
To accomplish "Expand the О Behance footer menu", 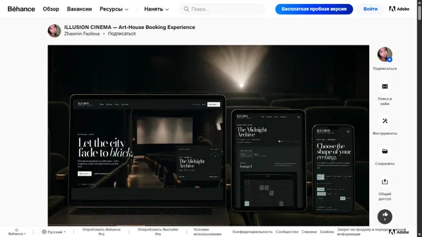I will click(x=17, y=232).
